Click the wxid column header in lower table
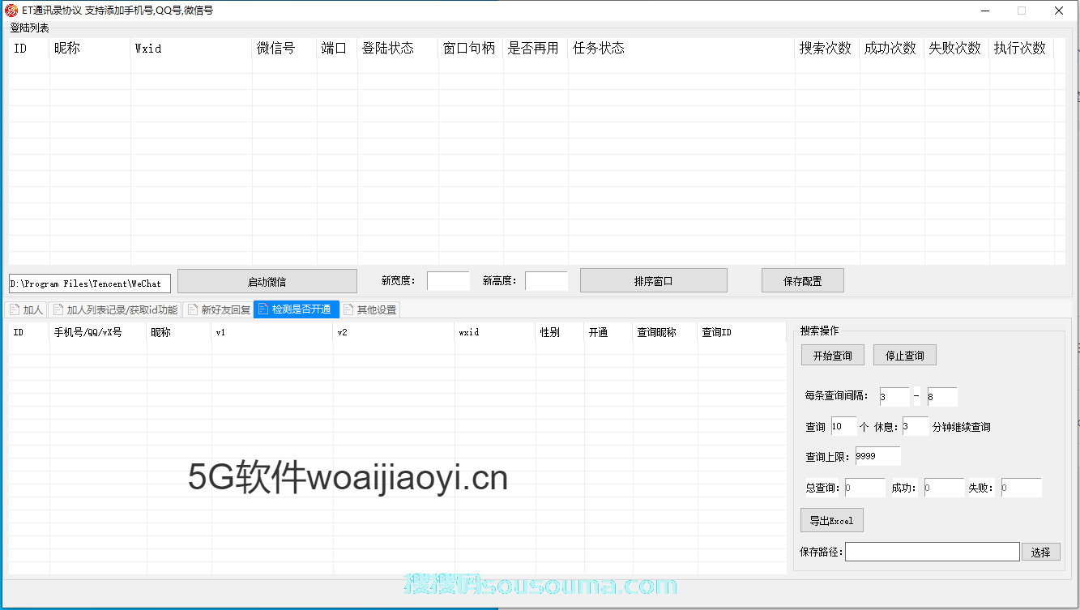Viewport: 1080px width, 610px height. [495, 332]
